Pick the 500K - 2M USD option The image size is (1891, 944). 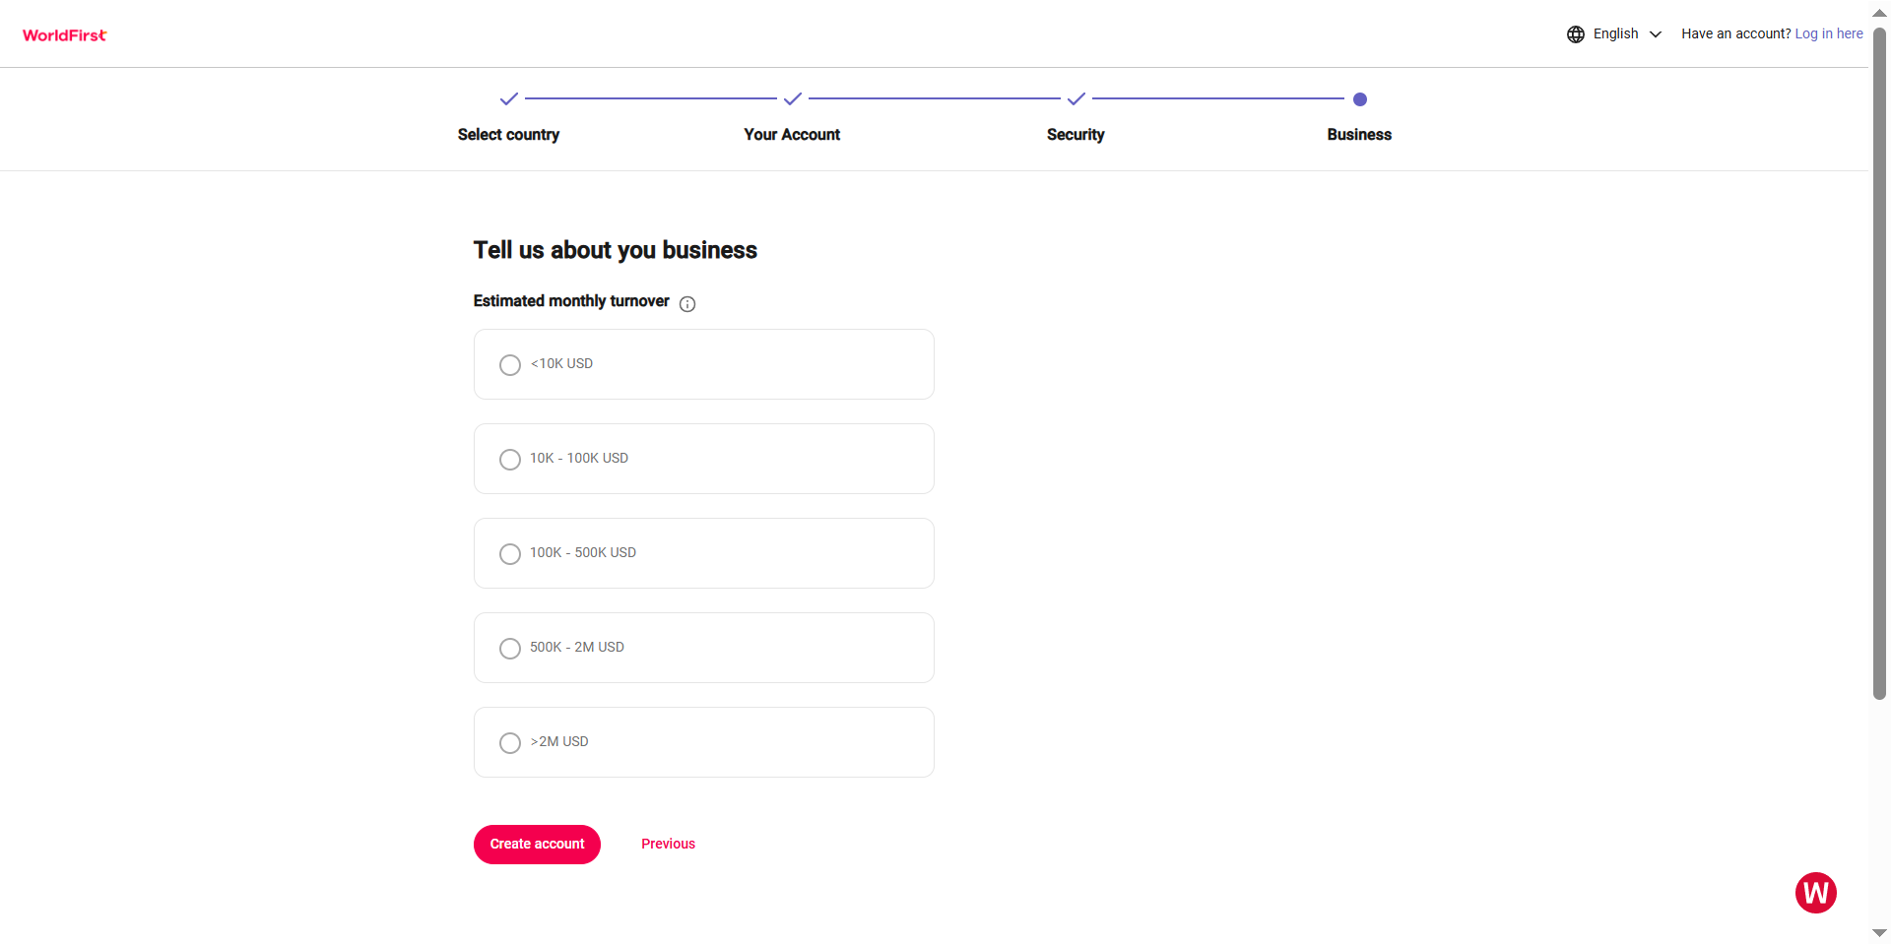coord(510,649)
